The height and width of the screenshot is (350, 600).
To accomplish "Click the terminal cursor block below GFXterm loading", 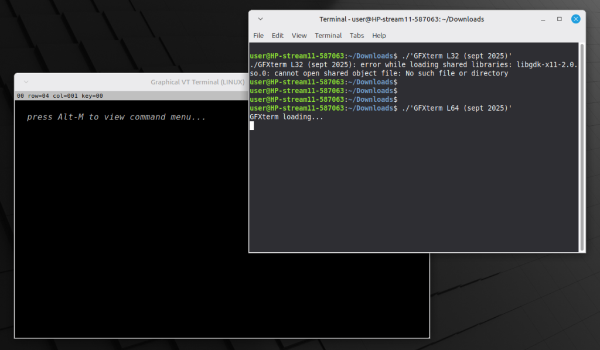I will click(x=252, y=126).
